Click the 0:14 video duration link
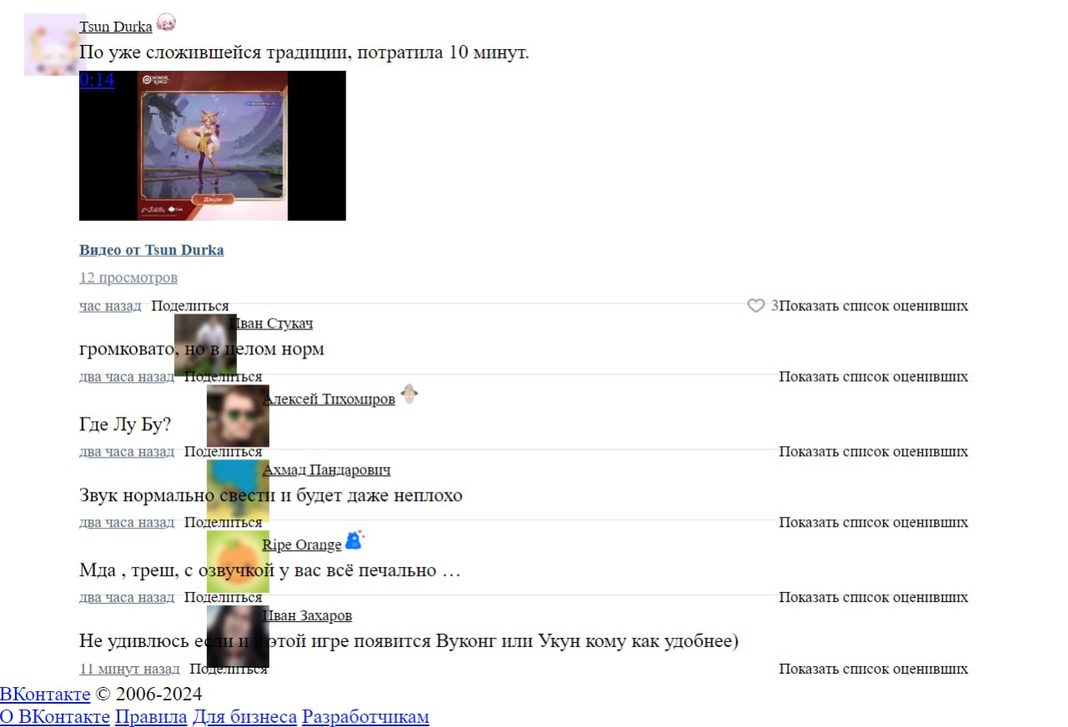The height and width of the screenshot is (727, 1068). pyautogui.click(x=97, y=80)
